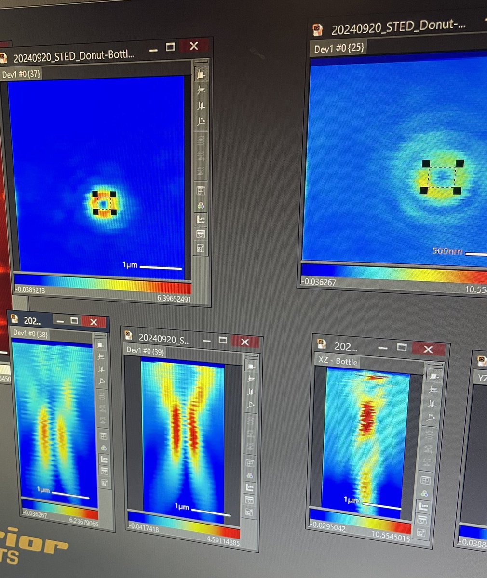Click the top-left ROI handle in the {37} donut image
487x578 pixels.
tap(95, 194)
